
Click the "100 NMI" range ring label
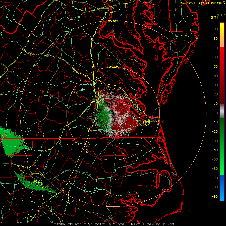(113, 21)
